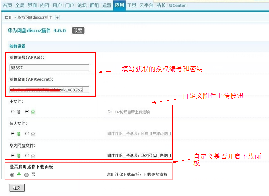The width and height of the screenshot is (269, 196).
Task: Click the Discuz论坛自带上传选项 description text
Action: (x=129, y=112)
